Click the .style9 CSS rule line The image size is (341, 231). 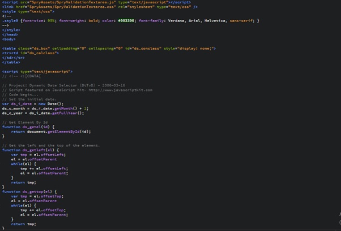click(x=131, y=21)
